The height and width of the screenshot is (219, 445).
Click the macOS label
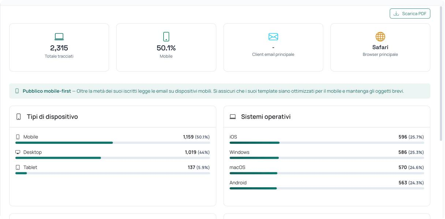[x=238, y=167]
